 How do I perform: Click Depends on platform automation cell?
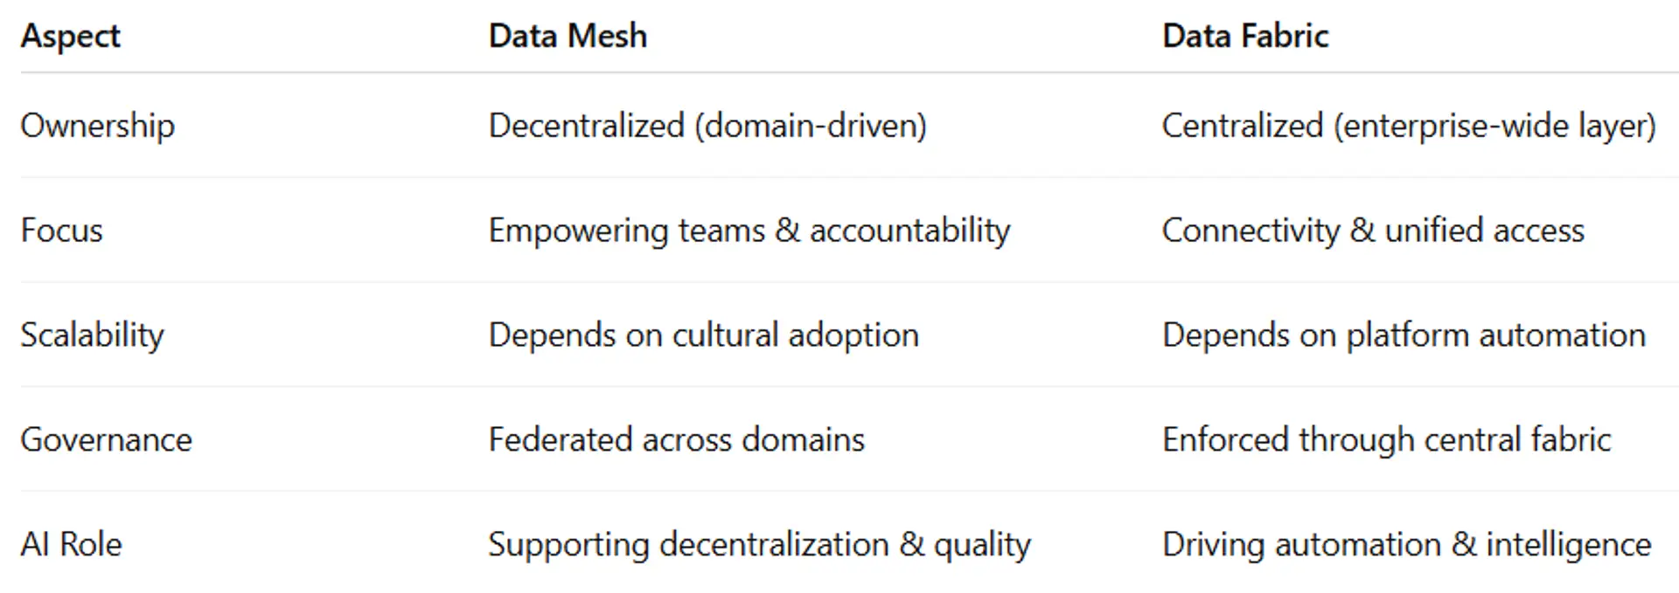[x=1403, y=335]
